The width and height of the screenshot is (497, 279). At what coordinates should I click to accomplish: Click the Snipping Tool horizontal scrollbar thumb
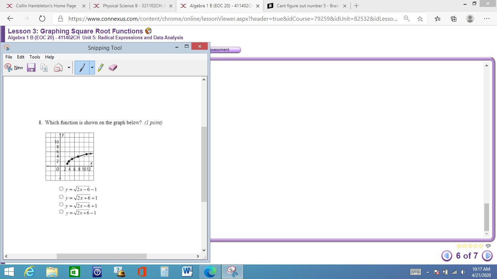(x=102, y=256)
